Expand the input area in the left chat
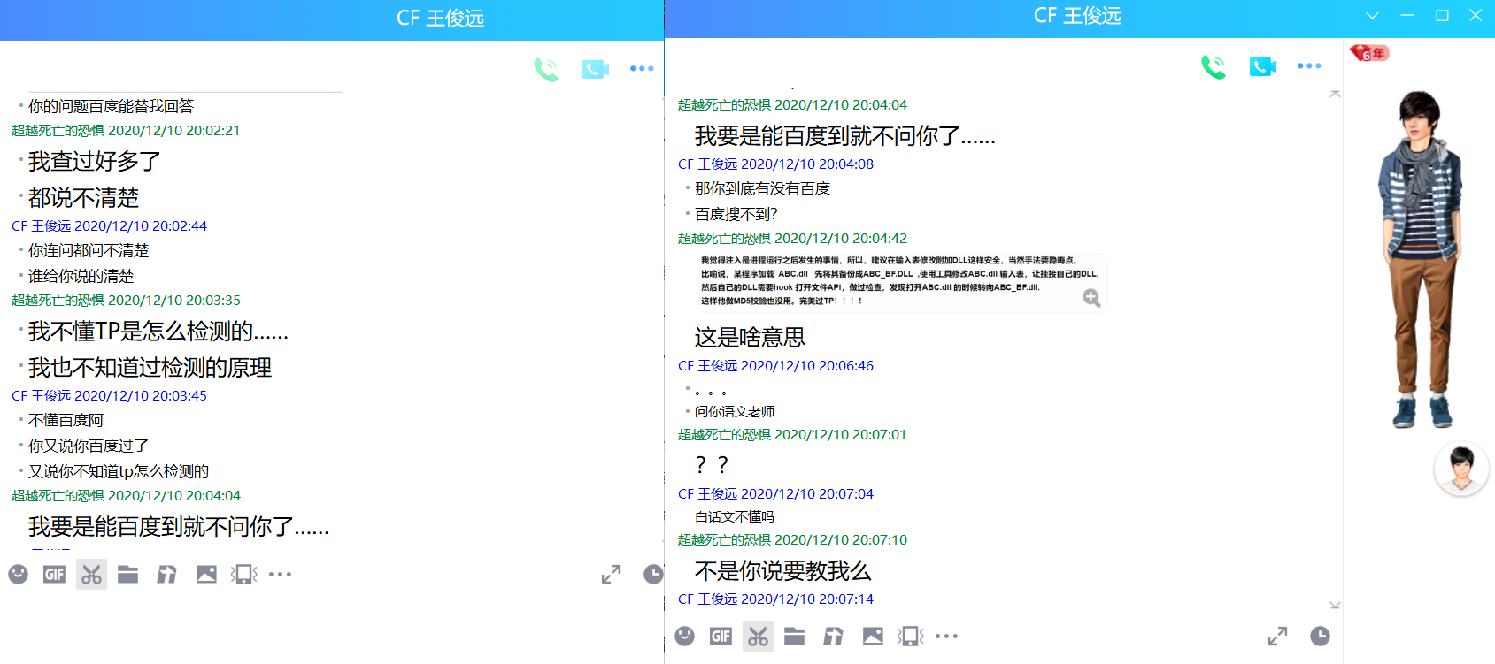This screenshot has height=664, width=1495. [611, 575]
